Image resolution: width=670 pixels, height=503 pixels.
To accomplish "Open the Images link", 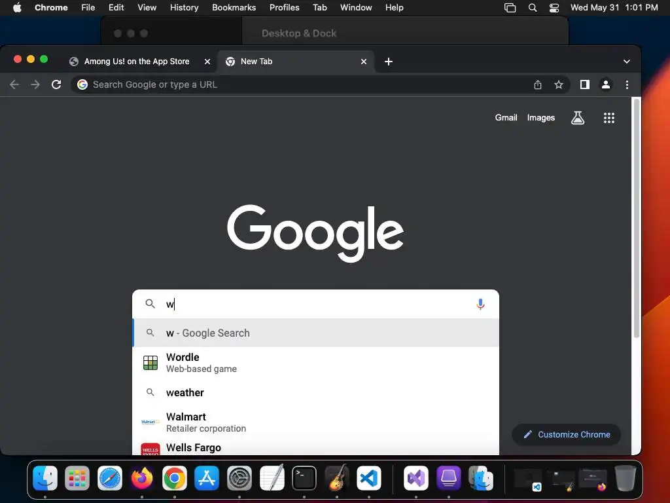I will pos(541,118).
